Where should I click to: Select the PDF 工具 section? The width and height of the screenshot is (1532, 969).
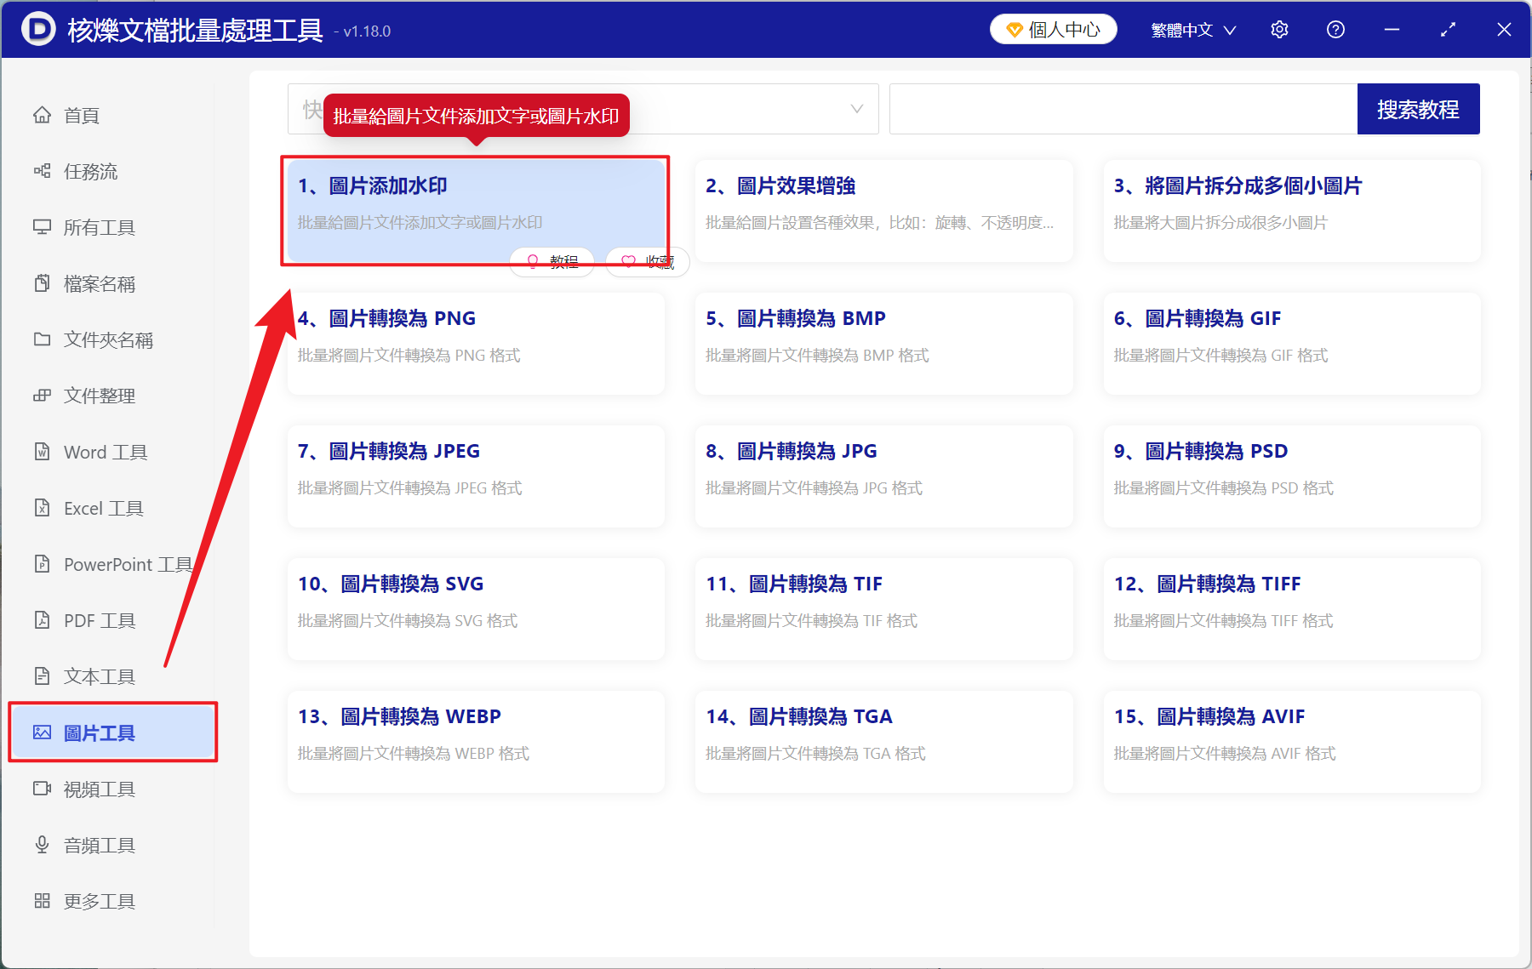click(98, 620)
